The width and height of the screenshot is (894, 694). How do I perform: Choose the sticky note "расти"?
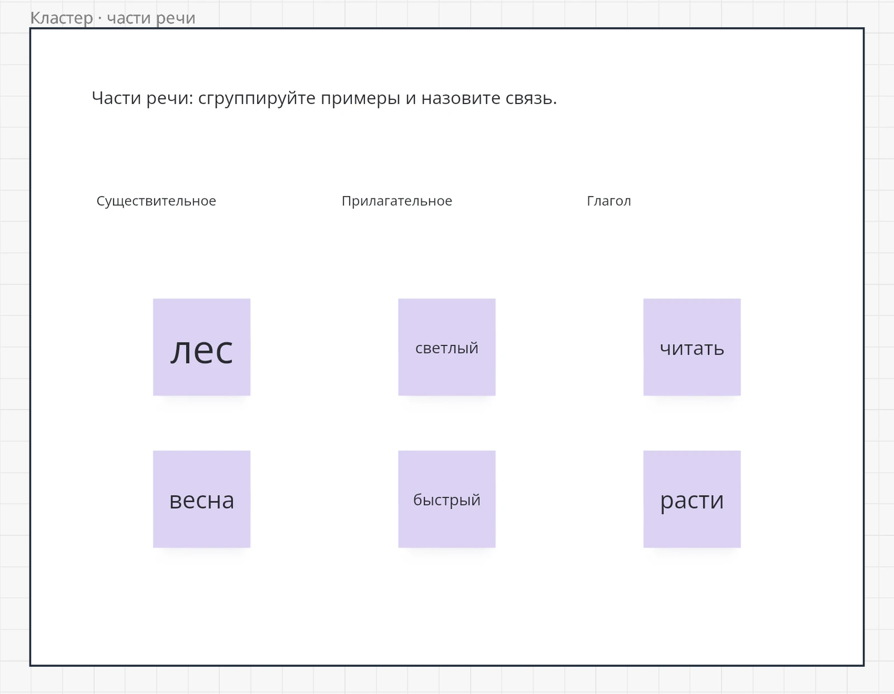point(692,499)
